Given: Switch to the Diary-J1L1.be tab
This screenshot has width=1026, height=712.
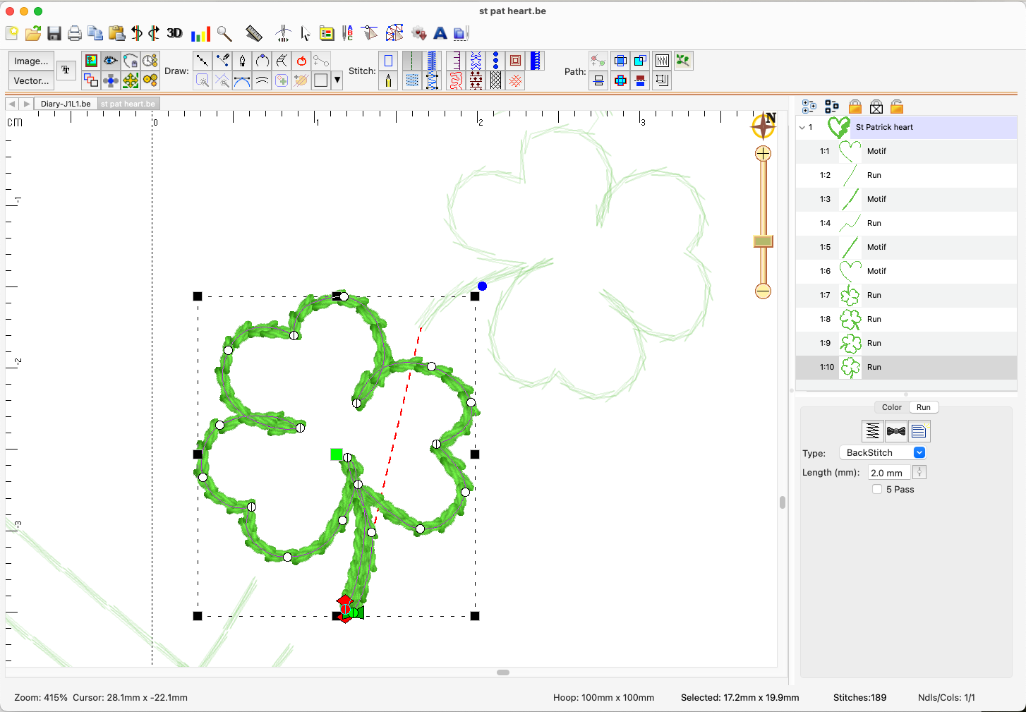Looking at the screenshot, I should [x=66, y=104].
